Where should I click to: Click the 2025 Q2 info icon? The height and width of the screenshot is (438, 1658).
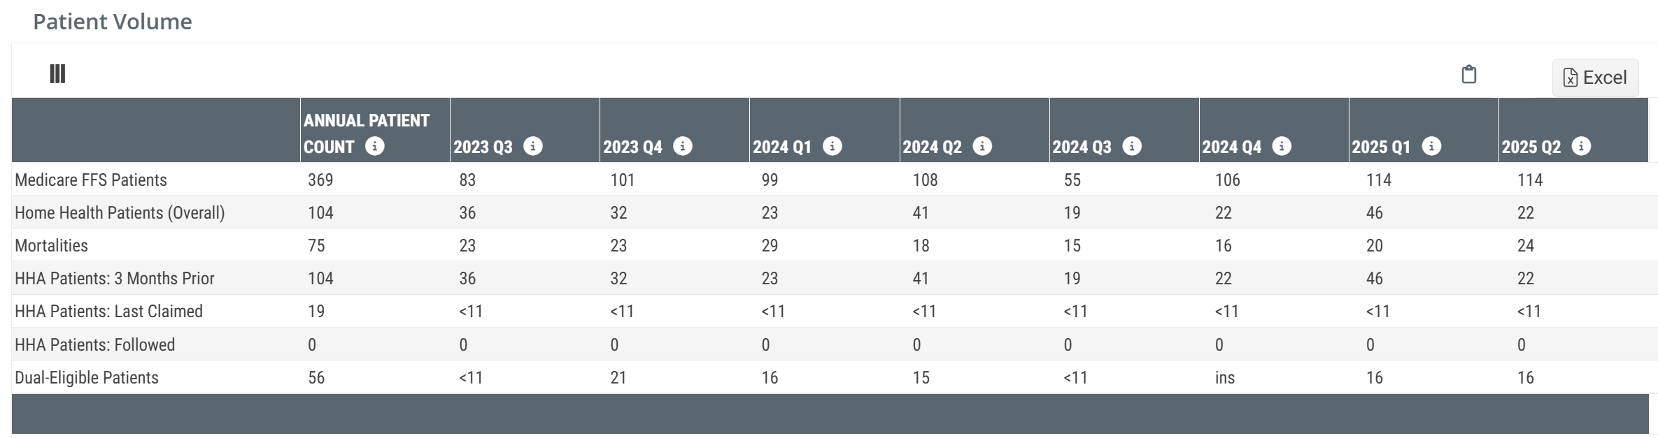(1581, 146)
